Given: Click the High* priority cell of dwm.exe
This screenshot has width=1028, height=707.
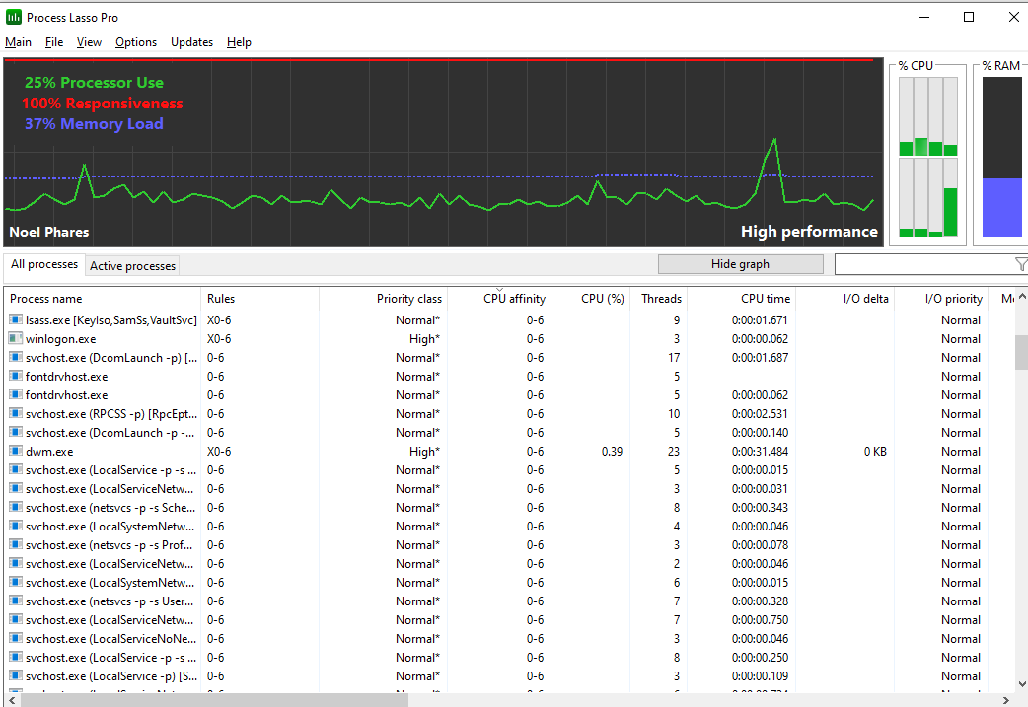Looking at the screenshot, I should pos(424,452).
